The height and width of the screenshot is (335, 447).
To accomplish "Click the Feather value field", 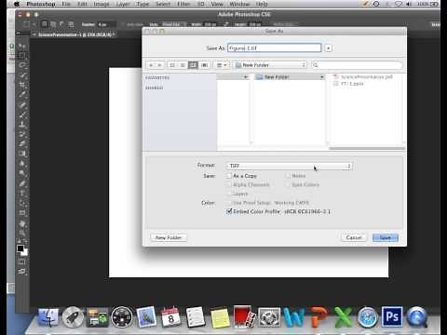I will (x=106, y=24).
